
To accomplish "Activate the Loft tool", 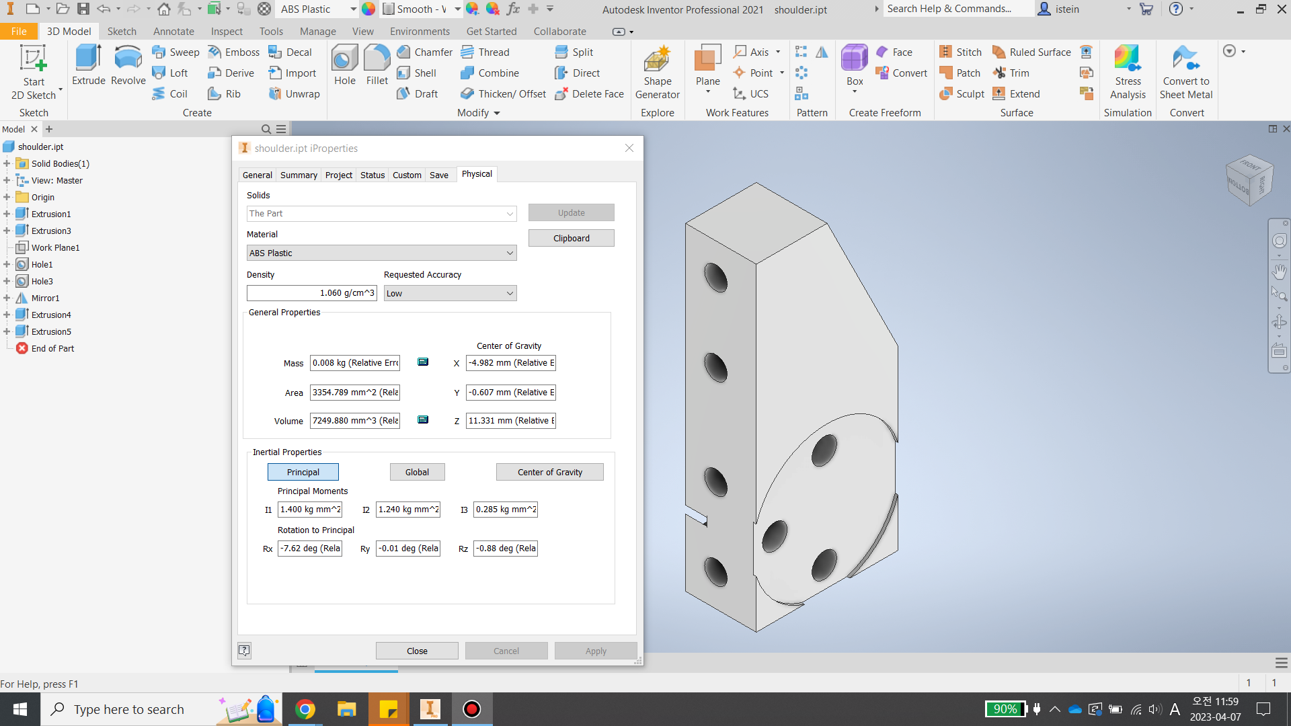I will click(x=170, y=73).
